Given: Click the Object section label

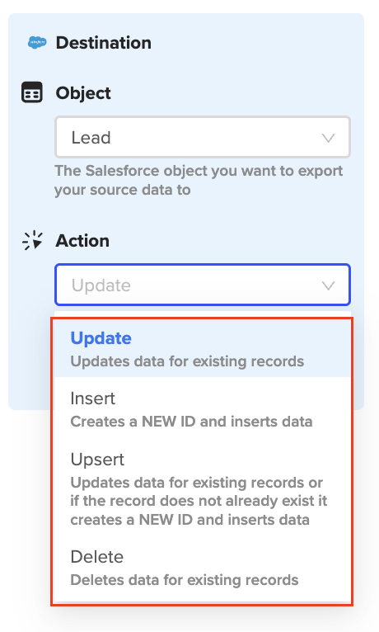Looking at the screenshot, I should click(x=83, y=93).
